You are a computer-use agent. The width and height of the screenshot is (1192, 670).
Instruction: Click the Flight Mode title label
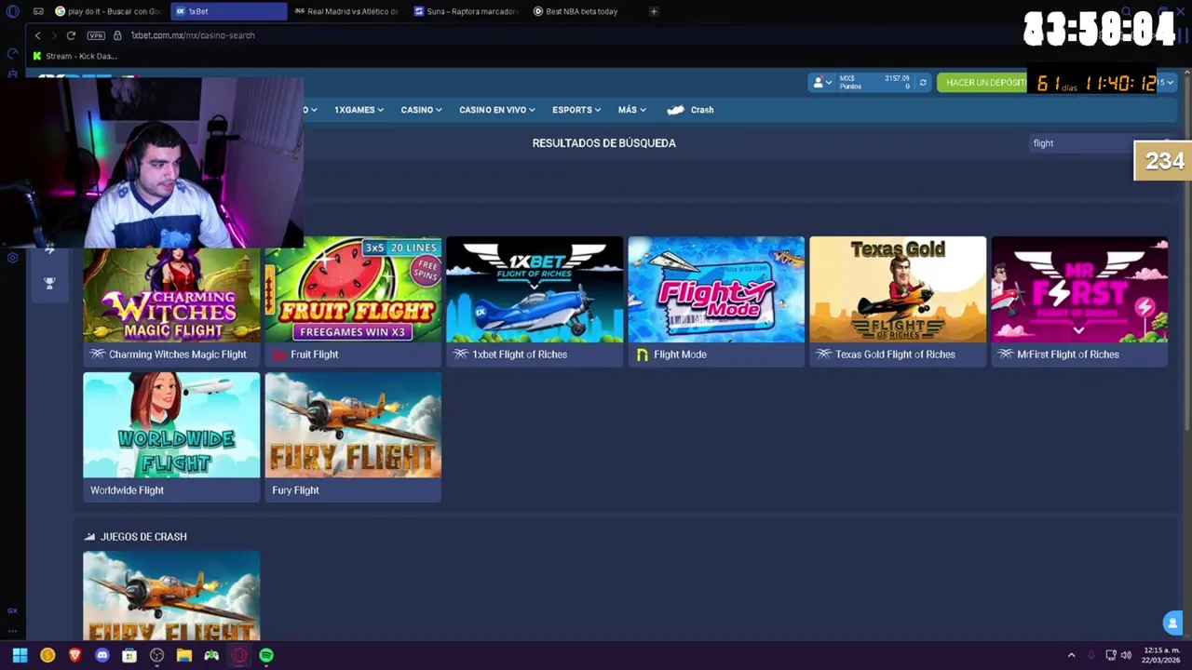pos(680,355)
